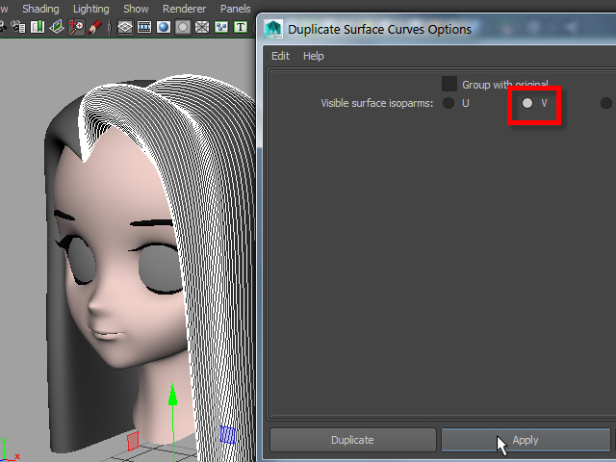The height and width of the screenshot is (462, 616).
Task: Click the green Y-axis manipulator arrow
Action: pyautogui.click(x=172, y=397)
